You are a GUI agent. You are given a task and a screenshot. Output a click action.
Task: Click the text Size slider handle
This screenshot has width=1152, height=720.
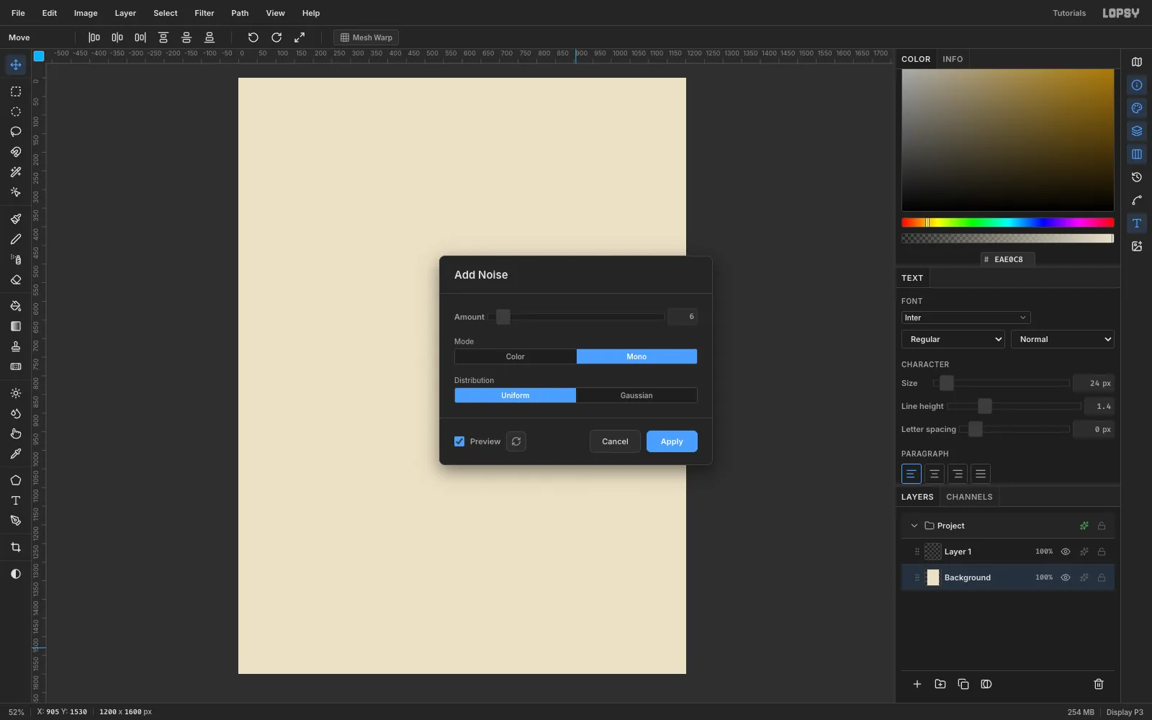(x=947, y=383)
